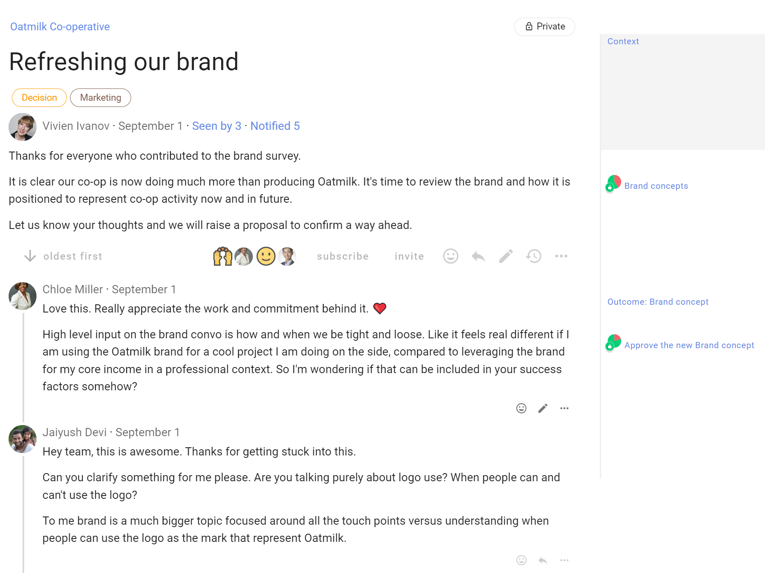Select the Decision tag
765x573 pixels.
(x=39, y=98)
